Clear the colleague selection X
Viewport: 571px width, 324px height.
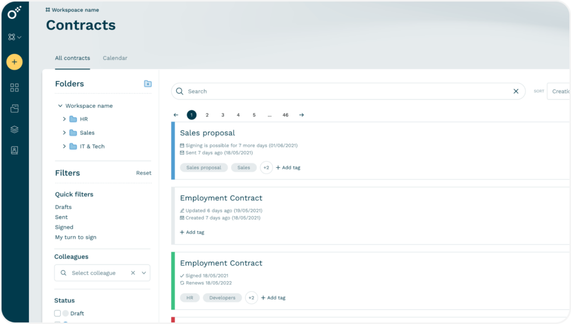tap(133, 273)
